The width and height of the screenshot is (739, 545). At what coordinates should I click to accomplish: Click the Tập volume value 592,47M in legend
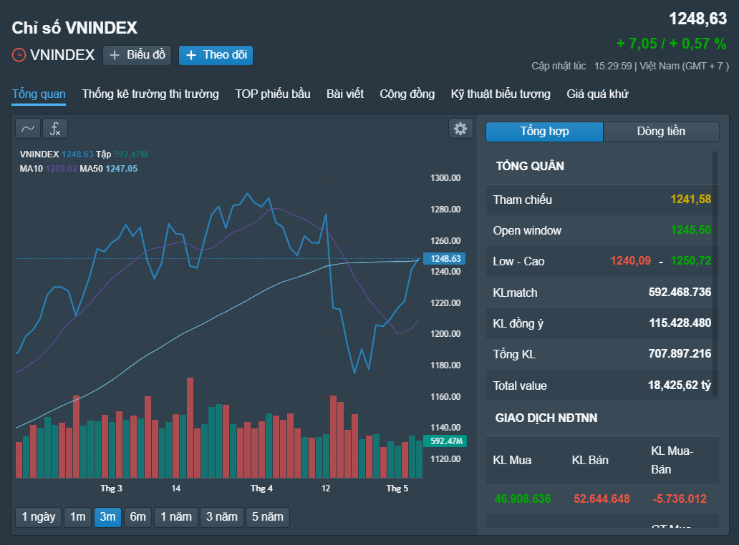[130, 154]
